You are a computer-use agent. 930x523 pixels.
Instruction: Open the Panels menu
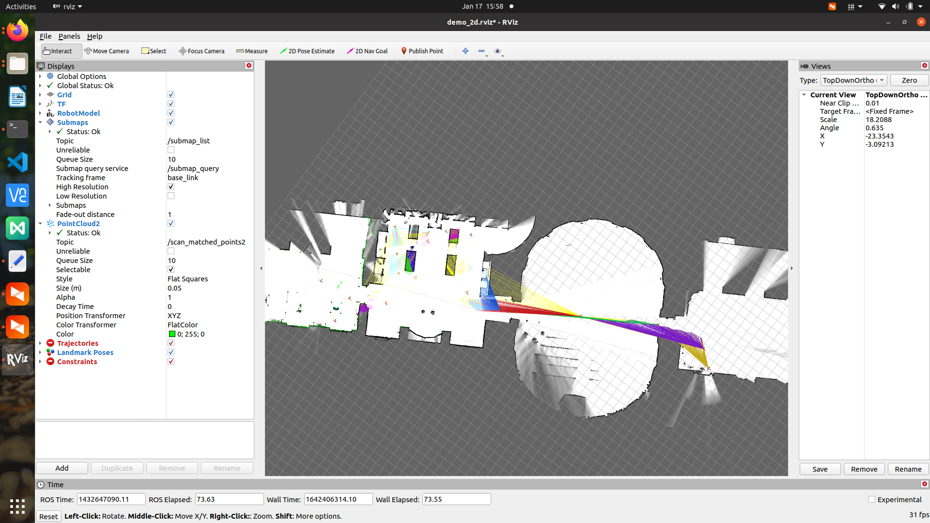pyautogui.click(x=69, y=36)
